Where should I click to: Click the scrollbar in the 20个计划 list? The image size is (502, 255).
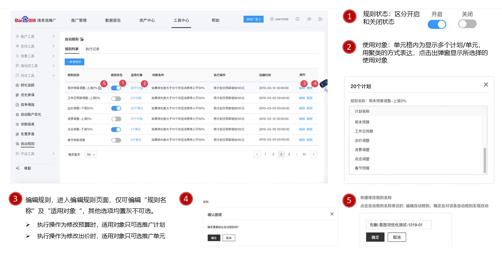(485, 160)
